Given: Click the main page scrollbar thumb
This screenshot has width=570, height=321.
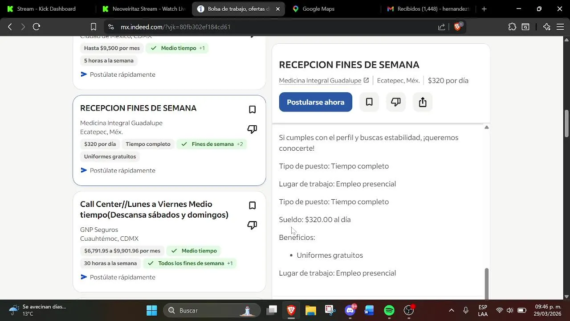Looking at the screenshot, I should click(566, 123).
